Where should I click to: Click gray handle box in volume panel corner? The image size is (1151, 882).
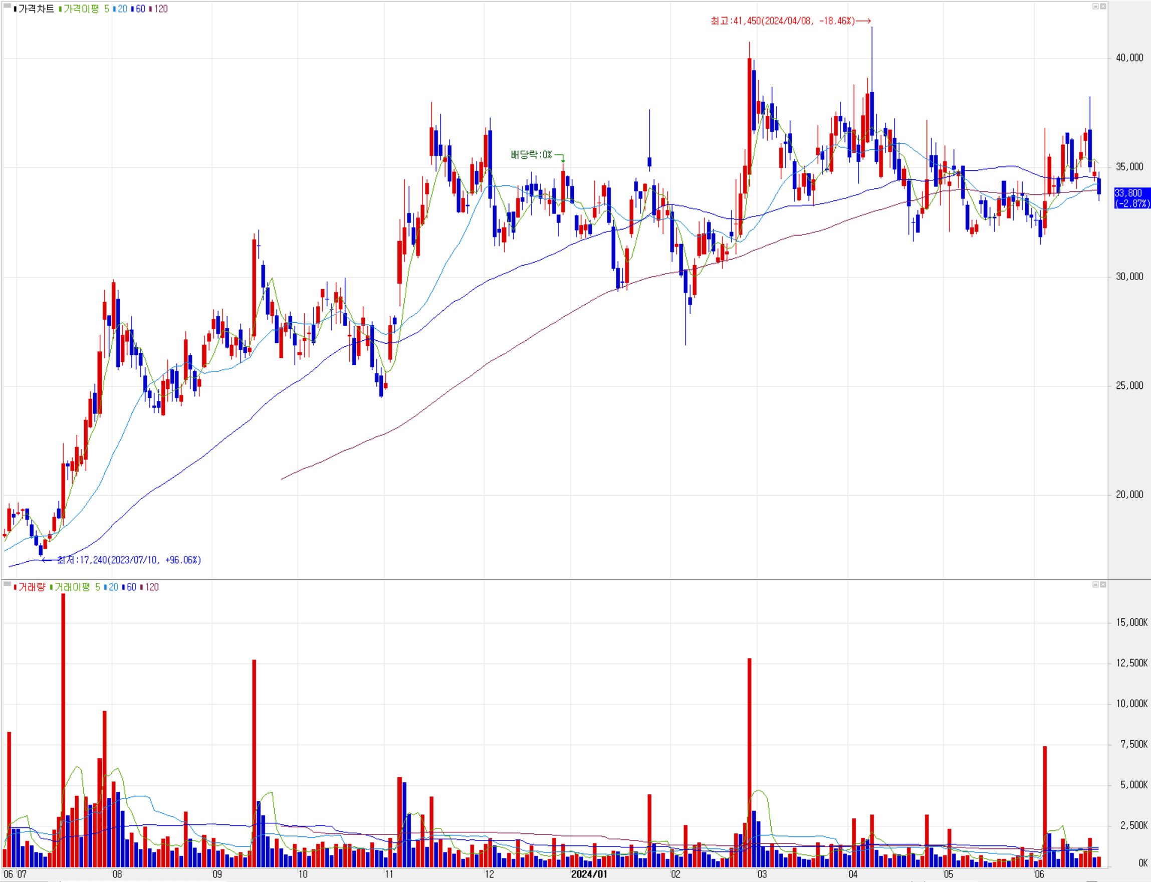[x=8, y=584]
